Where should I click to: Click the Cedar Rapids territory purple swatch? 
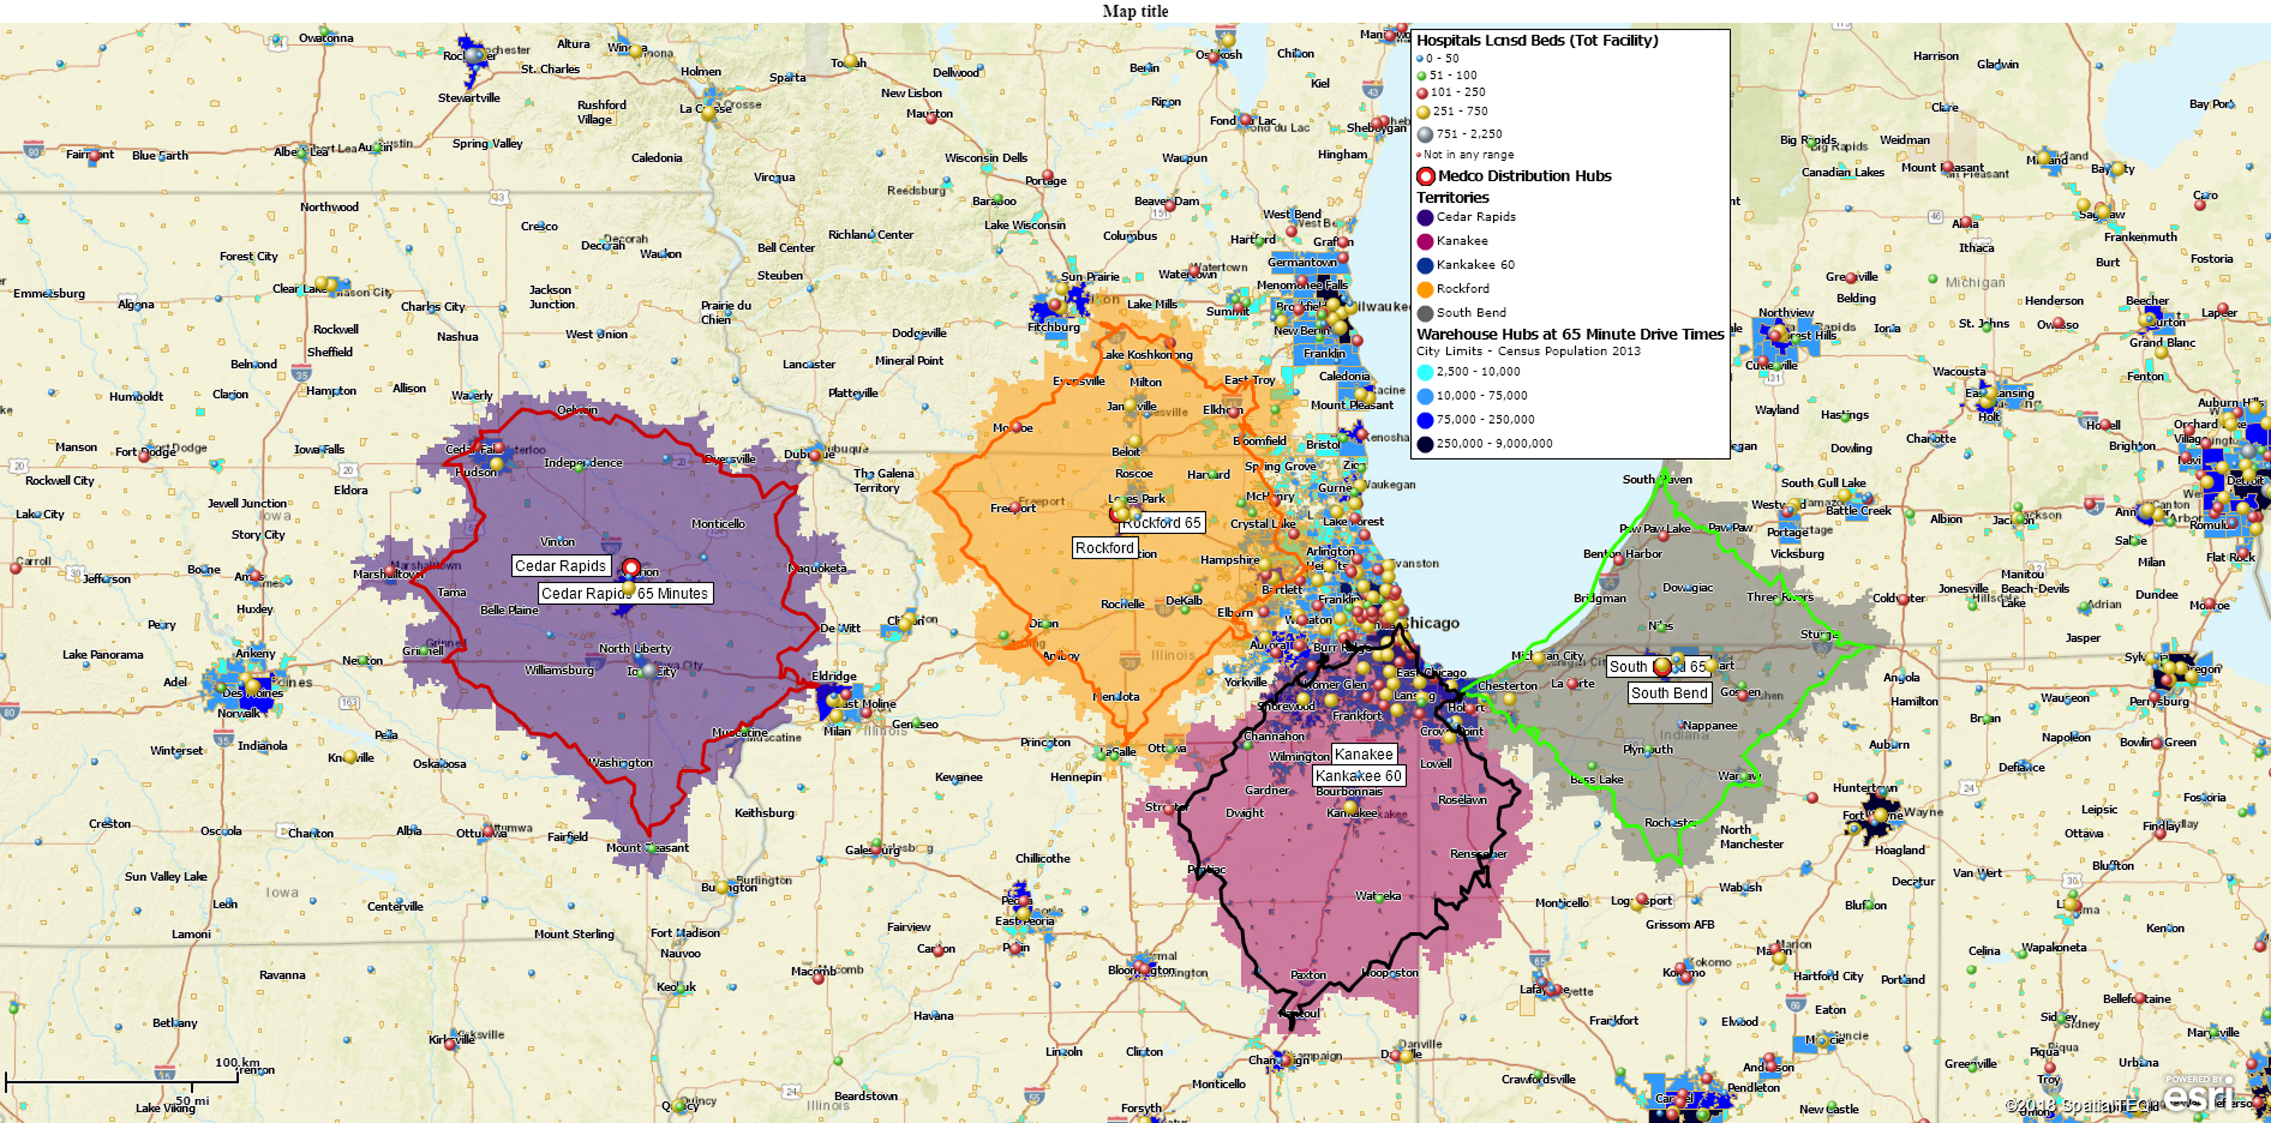1425,217
